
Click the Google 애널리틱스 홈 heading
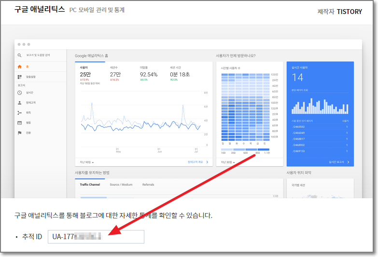[91, 56]
